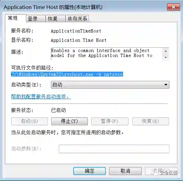
Task: Open the 恢复 tab
Action: click(56, 19)
